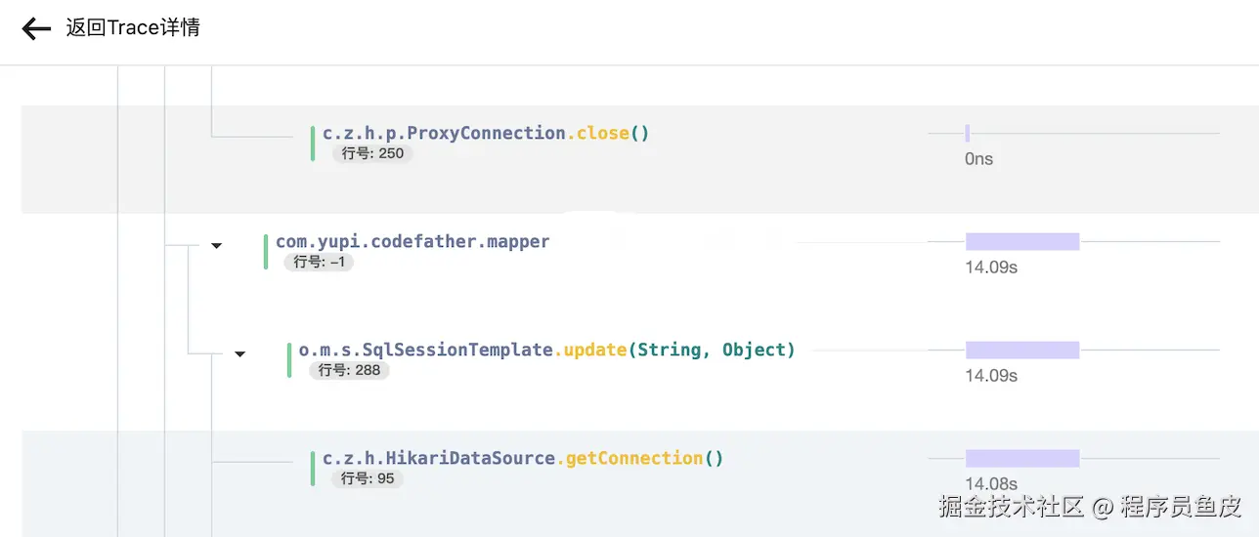Select the com.yupi.codefather.mapper span
1259x537 pixels.
point(412,241)
